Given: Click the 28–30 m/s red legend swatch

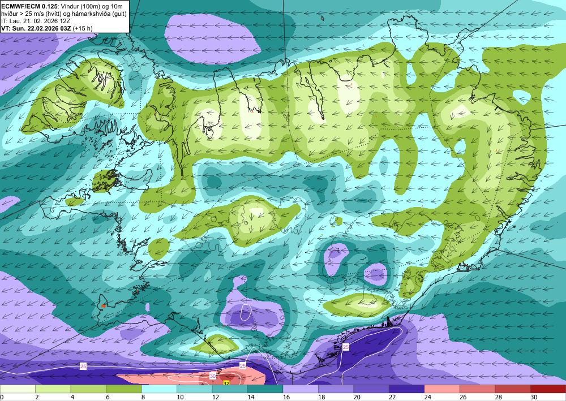Looking at the screenshot, I should pyautogui.click(x=513, y=389).
